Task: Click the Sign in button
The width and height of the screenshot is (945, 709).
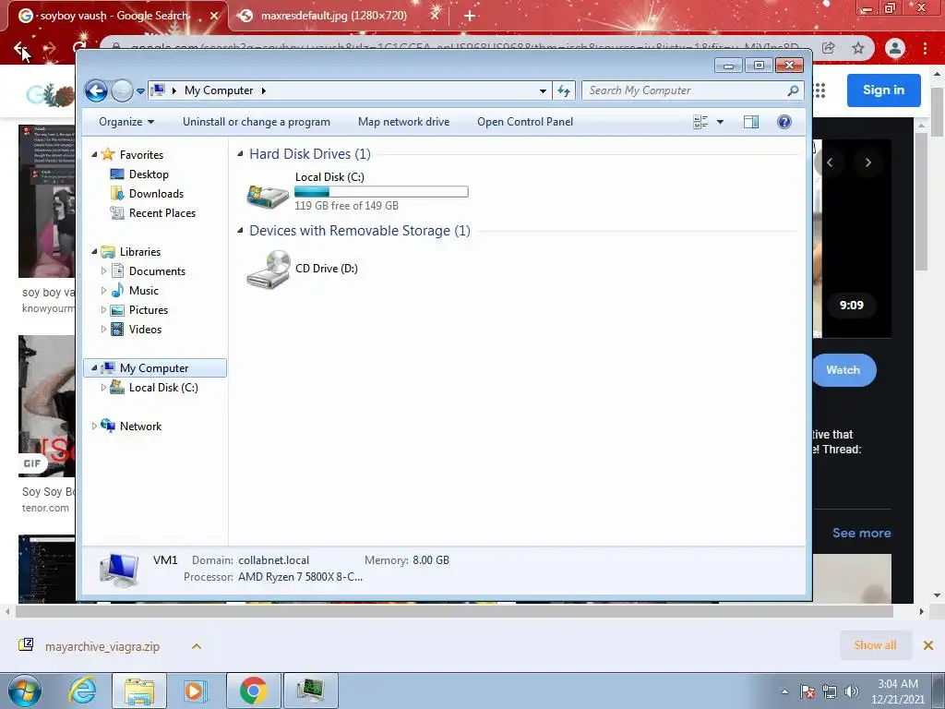Action: 883,90
